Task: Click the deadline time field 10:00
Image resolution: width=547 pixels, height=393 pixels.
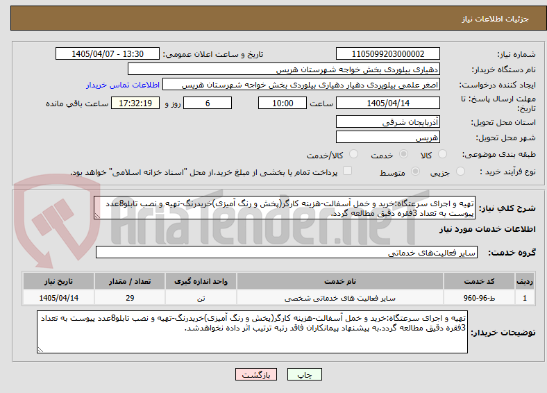Action: coord(283,103)
